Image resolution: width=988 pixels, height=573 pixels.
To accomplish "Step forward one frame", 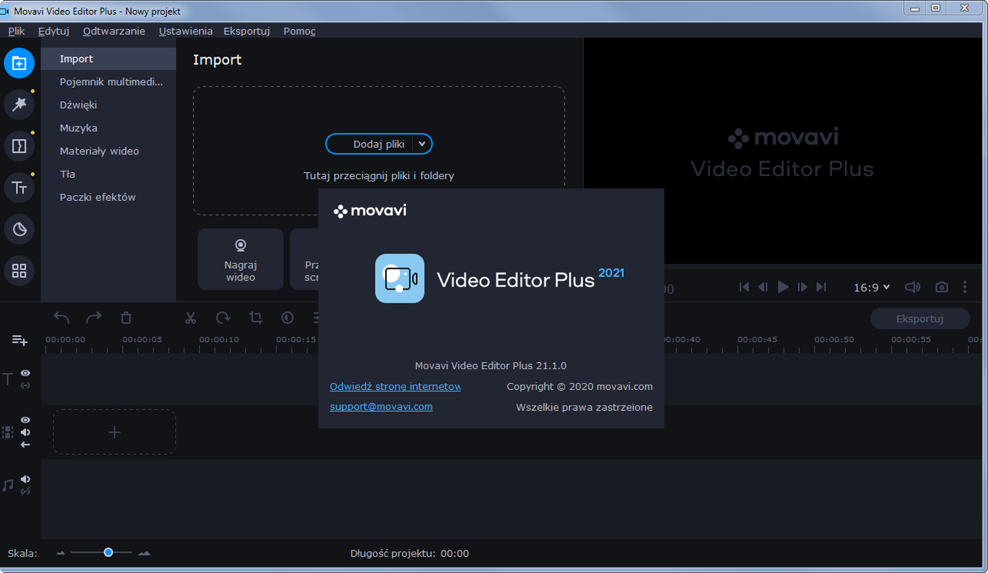I will tap(803, 287).
